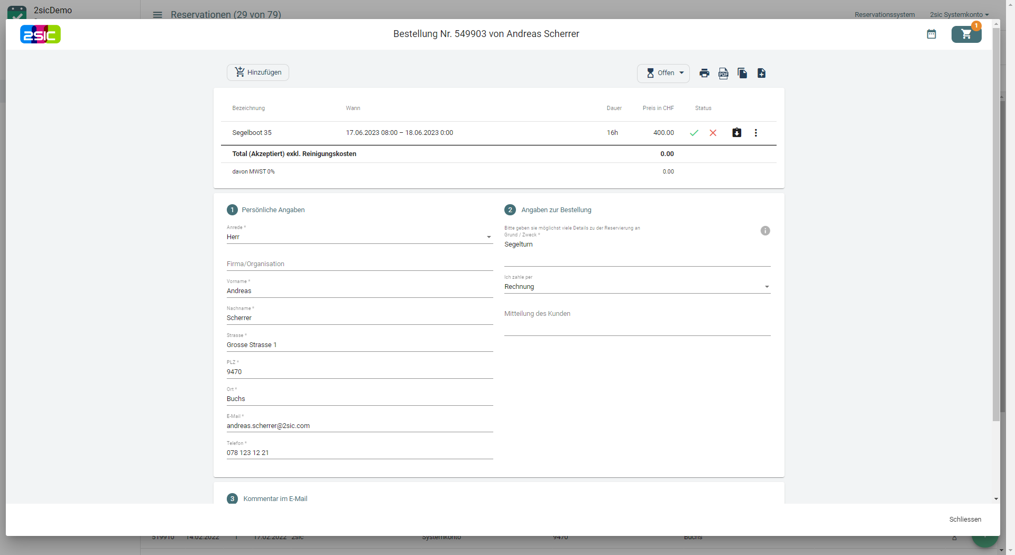Click the new document plus icon
This screenshot has height=555, width=1015.
click(761, 73)
